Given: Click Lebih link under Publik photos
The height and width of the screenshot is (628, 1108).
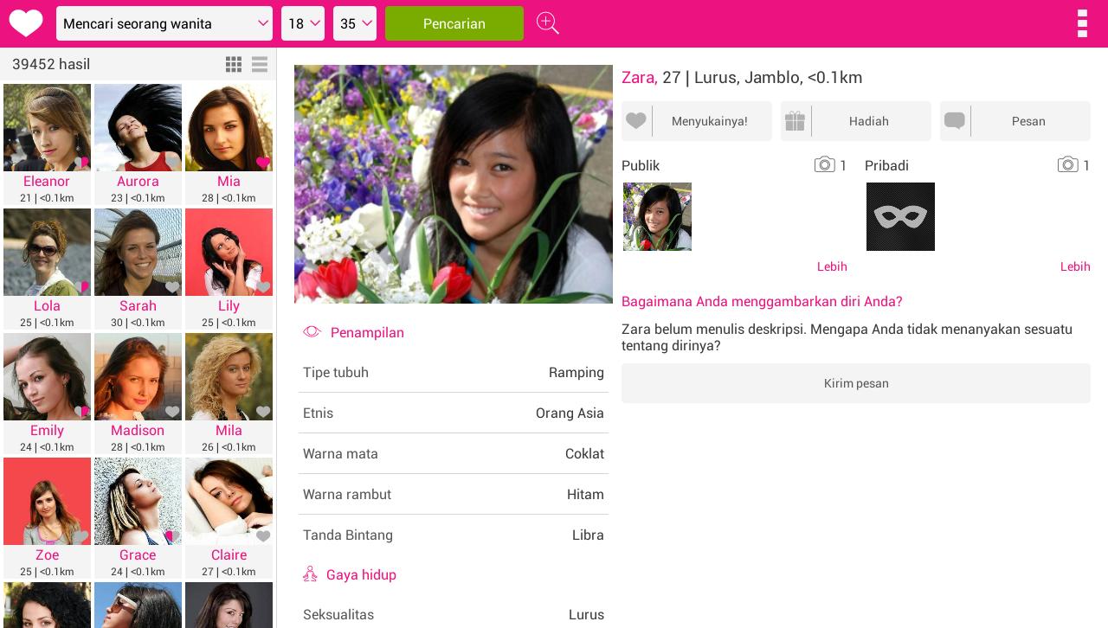Looking at the screenshot, I should 832,266.
